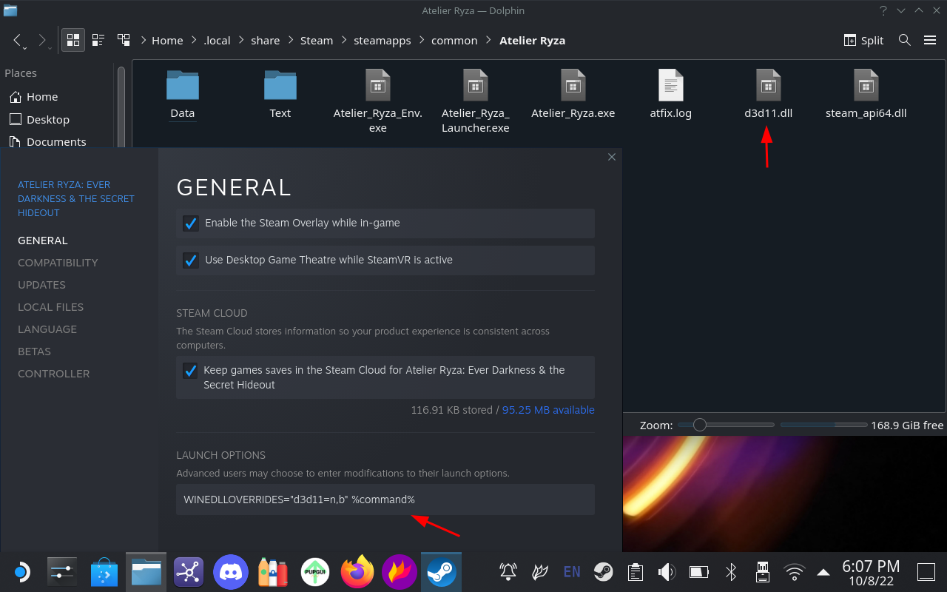
Task: Open the Dolphin search tool
Action: [904, 40]
